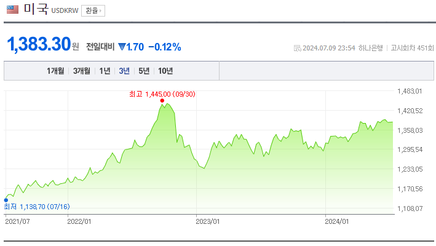The image size is (436, 246).
Task: Click the blue lowest-rate marker dot
Action: coord(6,200)
